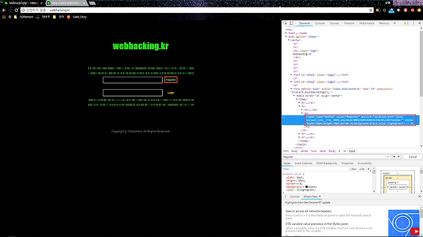Open the apps grid icon in bookmarks bar
The width and height of the screenshot is (423, 237).
(4, 17)
